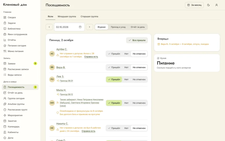The image size is (225, 141).
Task: Select Отчёт за день view tab
Action: (138, 27)
